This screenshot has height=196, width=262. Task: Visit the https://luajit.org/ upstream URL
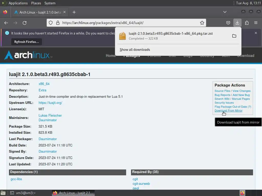tap(50, 103)
